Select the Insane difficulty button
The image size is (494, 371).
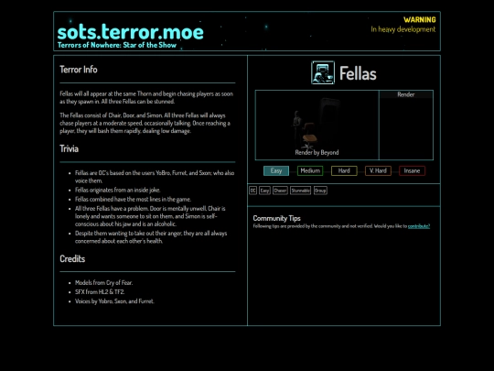pos(412,170)
